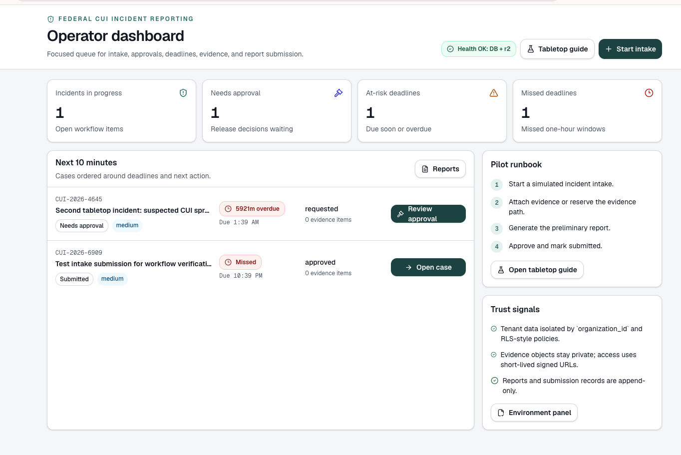681x455 pixels.
Task: Click step number 1 in Pilot runbook
Action: 497,185
